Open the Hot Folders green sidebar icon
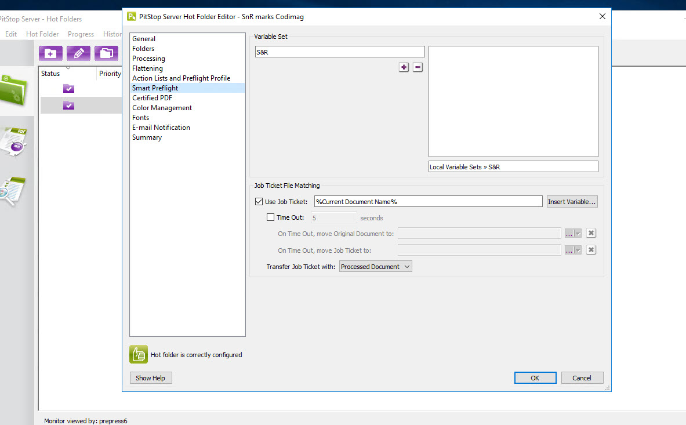This screenshot has width=686, height=425. coord(13,90)
